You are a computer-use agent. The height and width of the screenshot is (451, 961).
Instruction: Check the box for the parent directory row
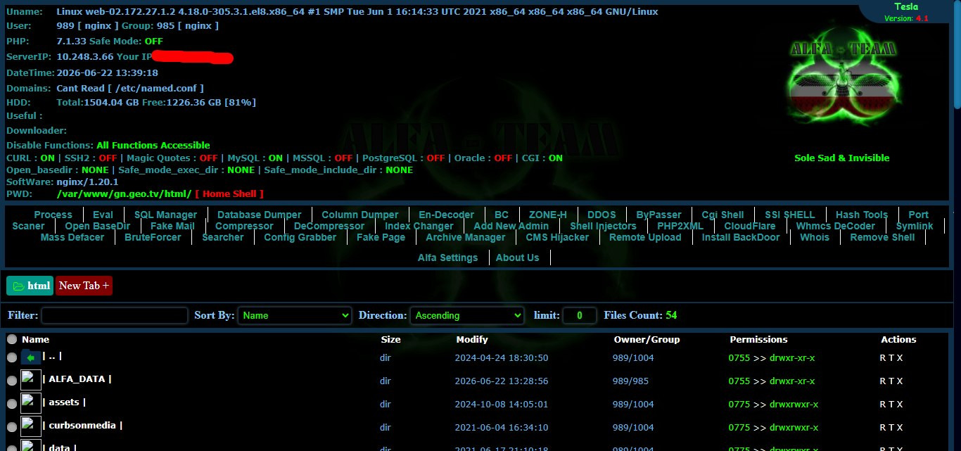point(12,357)
